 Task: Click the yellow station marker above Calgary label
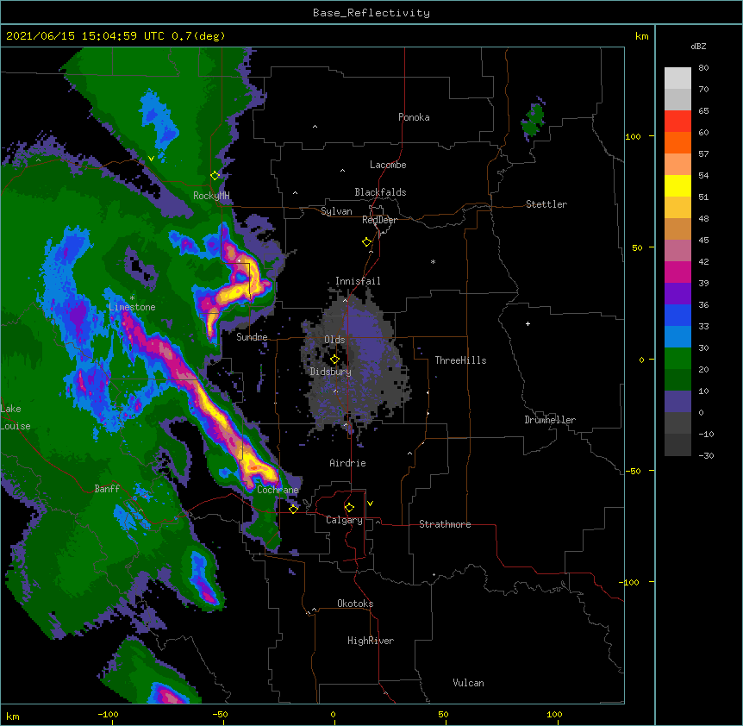pos(349,508)
